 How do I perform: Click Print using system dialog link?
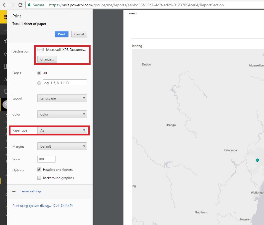click(43, 206)
